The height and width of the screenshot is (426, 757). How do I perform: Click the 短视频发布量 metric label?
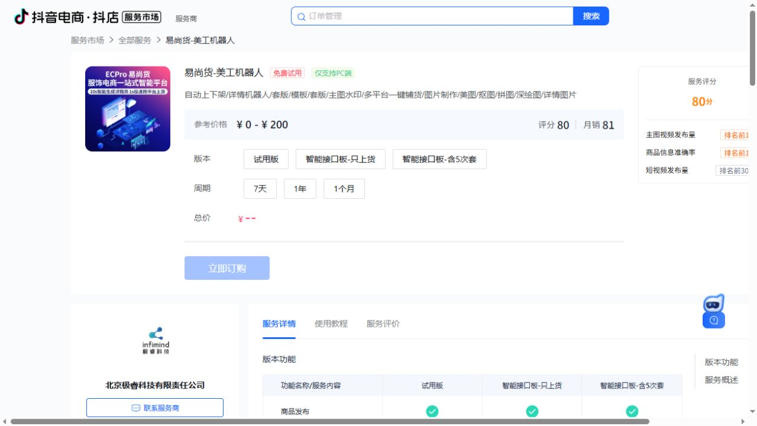click(667, 170)
